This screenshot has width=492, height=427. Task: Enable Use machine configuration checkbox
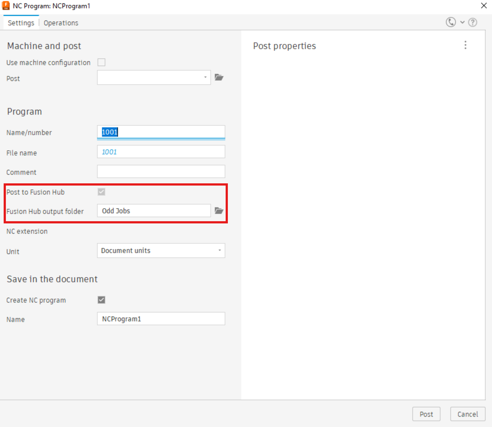[102, 62]
